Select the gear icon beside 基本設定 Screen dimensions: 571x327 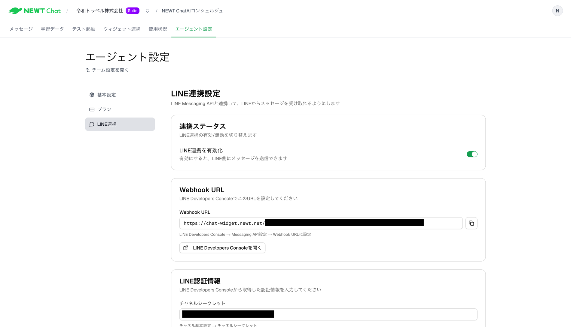[x=92, y=94]
